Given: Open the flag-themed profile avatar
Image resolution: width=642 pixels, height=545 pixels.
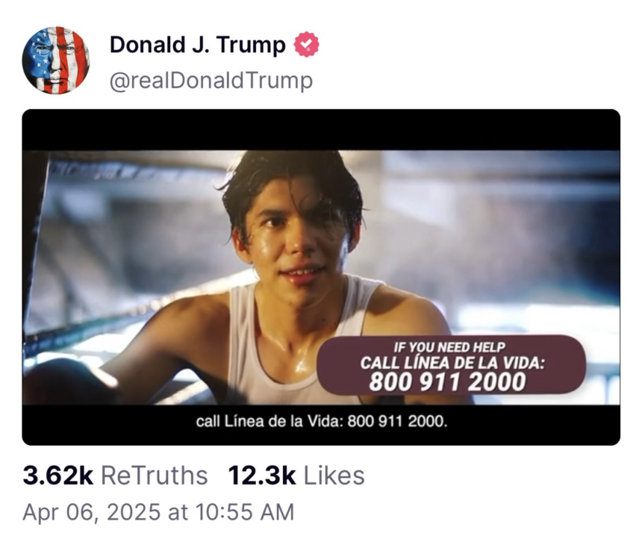Looking at the screenshot, I should [x=56, y=60].
